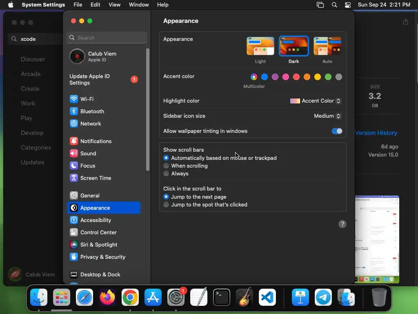Choose the Light appearance thumbnail
This screenshot has width=418, height=314.
[x=260, y=46]
